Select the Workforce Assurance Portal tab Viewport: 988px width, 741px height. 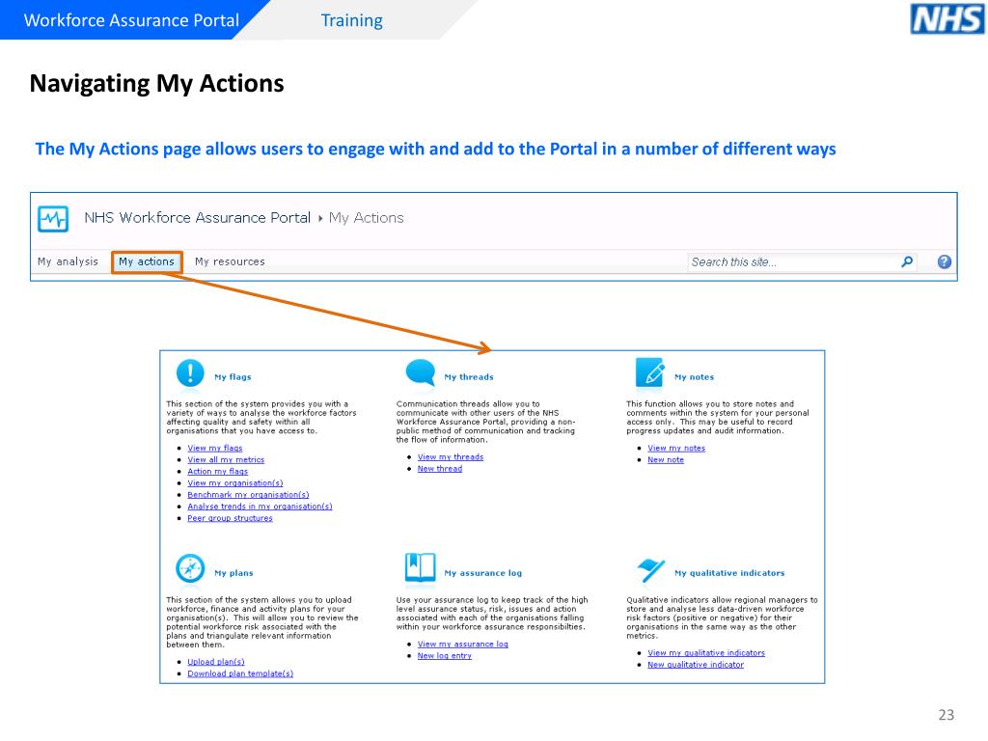coord(131,20)
